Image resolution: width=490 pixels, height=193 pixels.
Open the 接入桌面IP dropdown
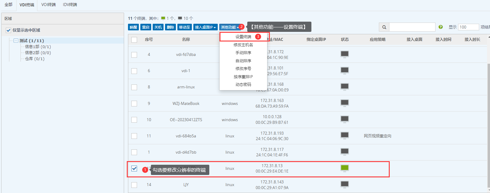(205, 27)
